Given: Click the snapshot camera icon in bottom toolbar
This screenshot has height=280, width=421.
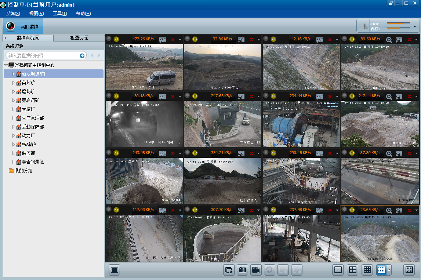Looking at the screenshot, I should coord(242,270).
